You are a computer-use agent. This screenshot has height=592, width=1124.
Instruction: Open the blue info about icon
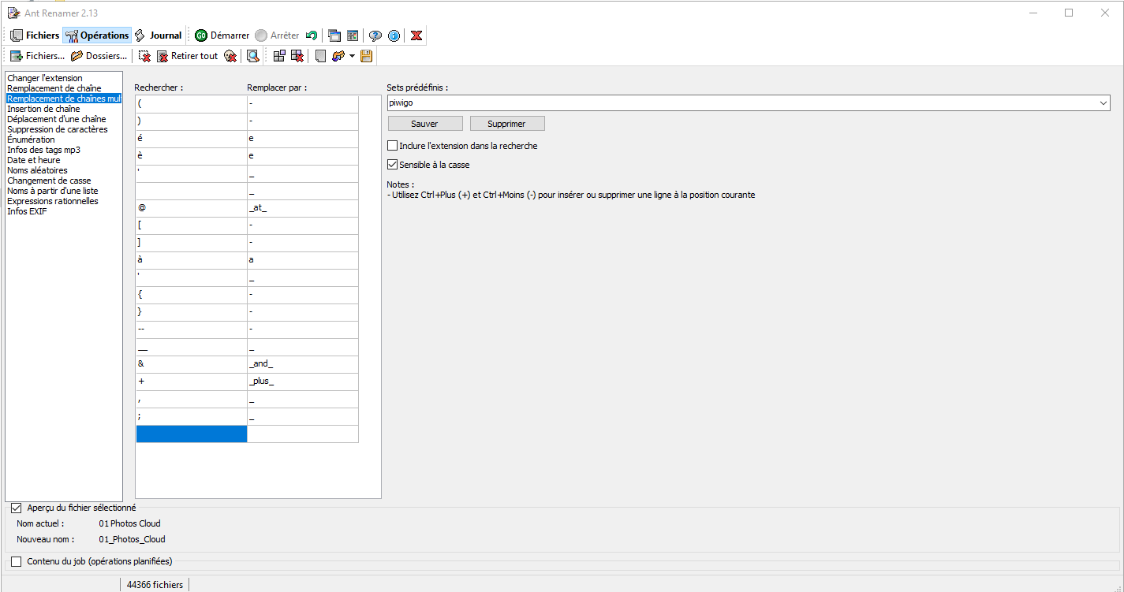coord(394,35)
